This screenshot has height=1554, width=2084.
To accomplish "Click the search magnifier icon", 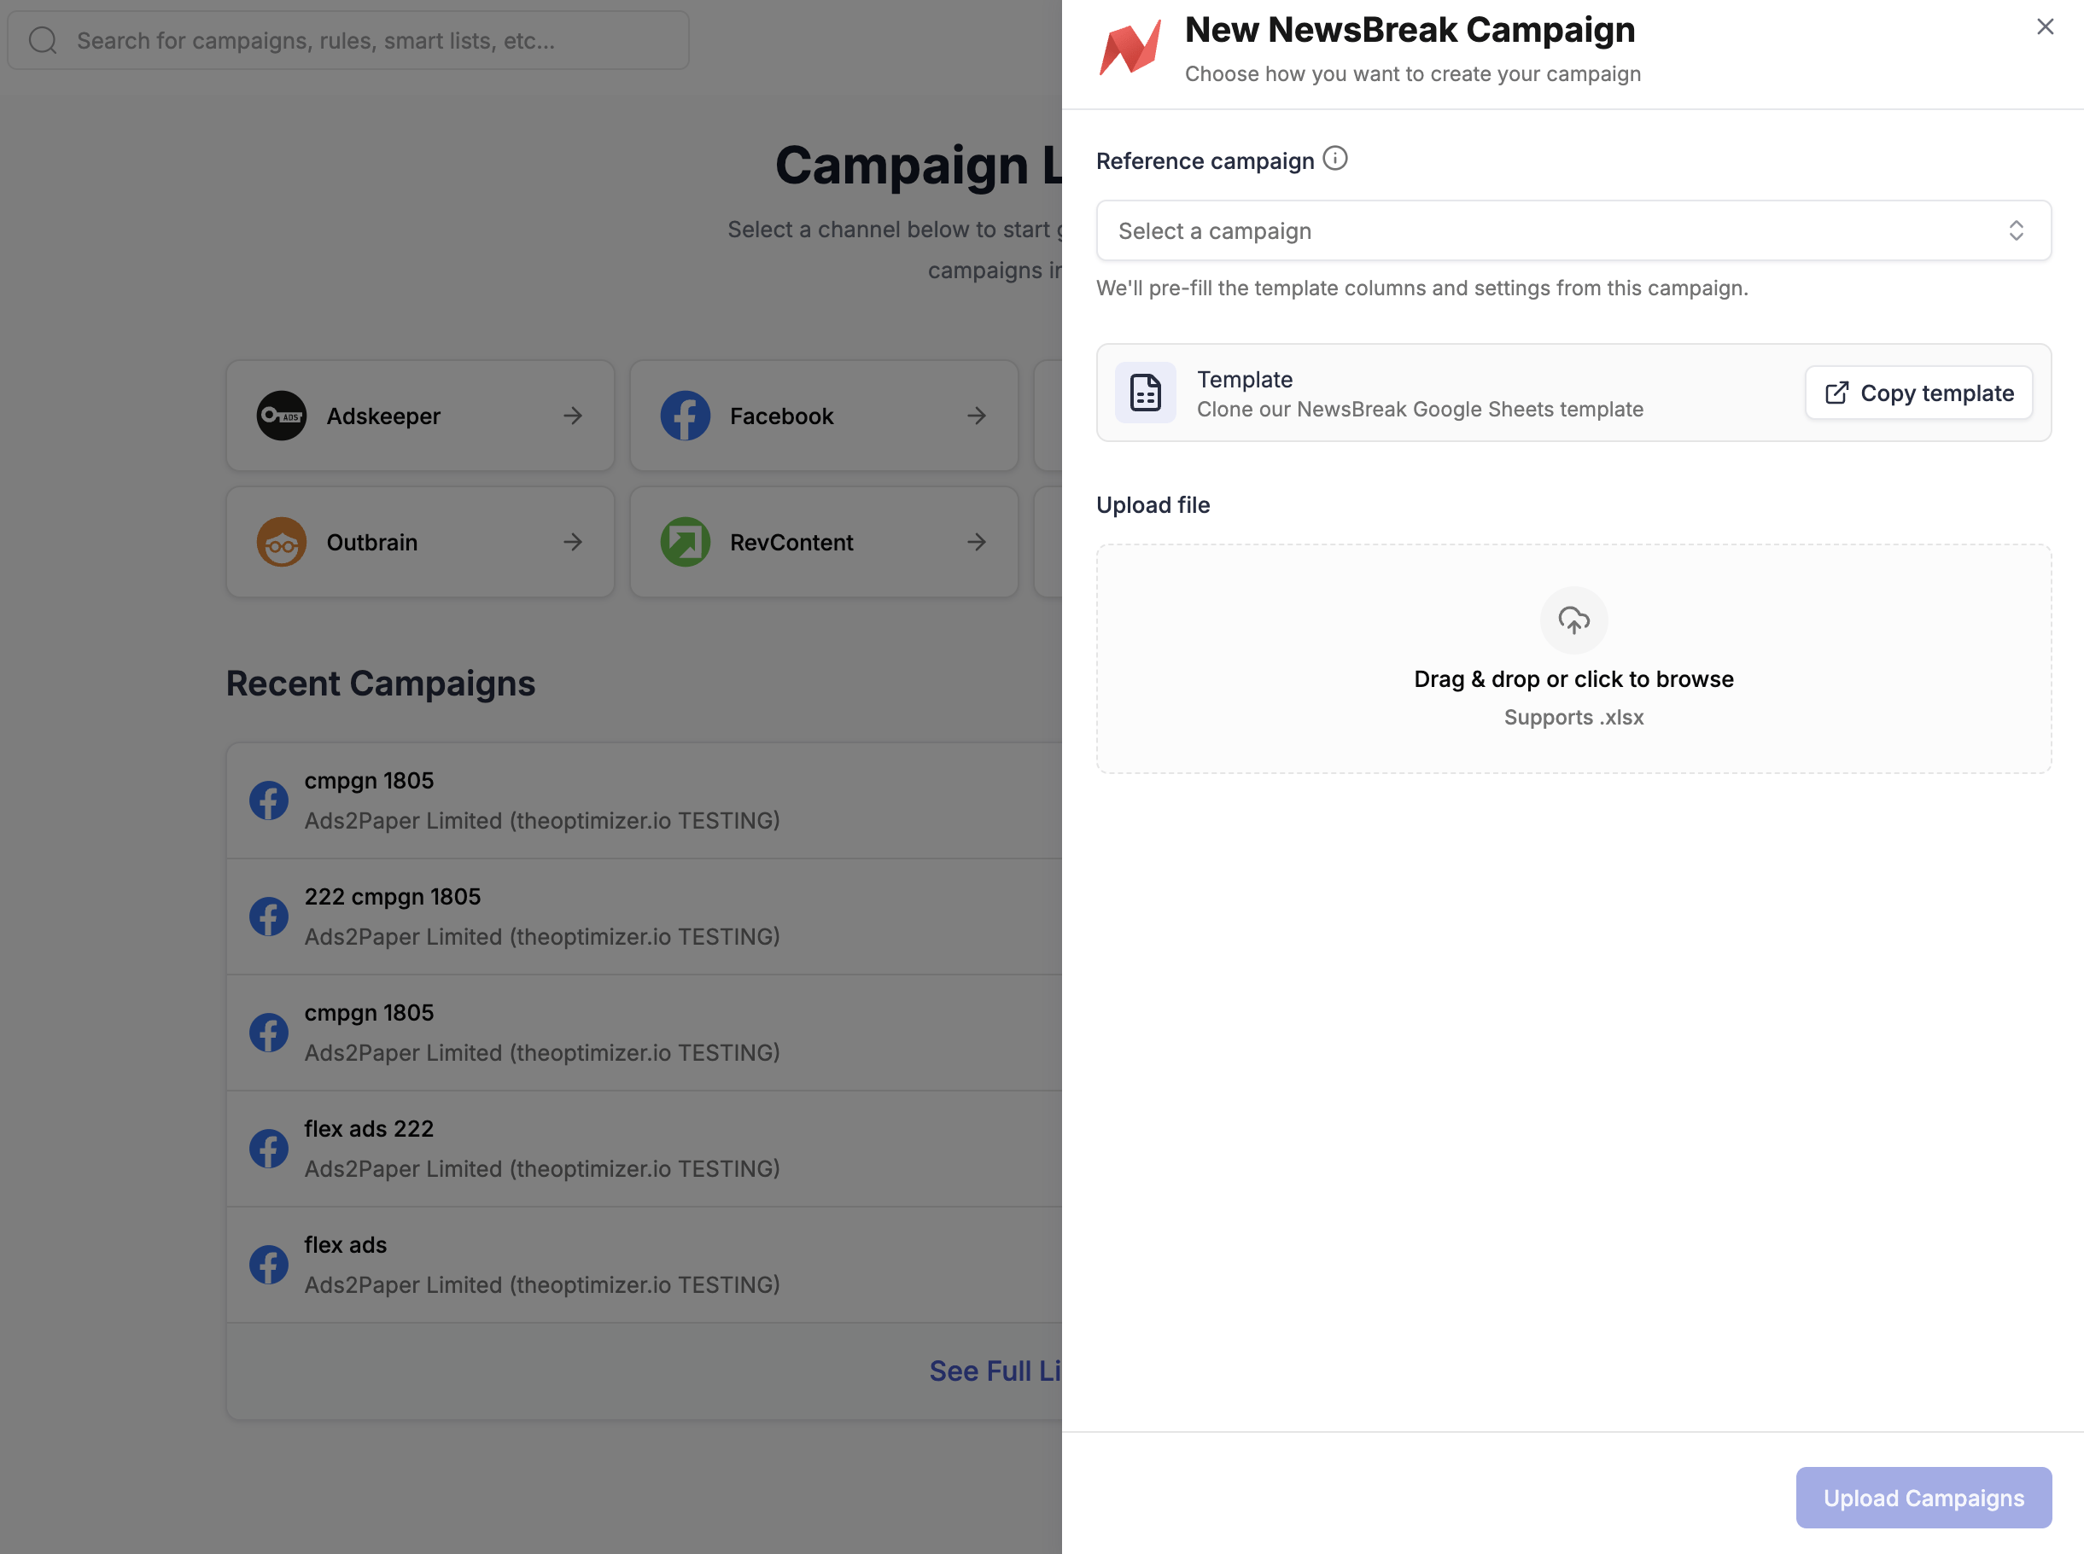I will 43,40.
